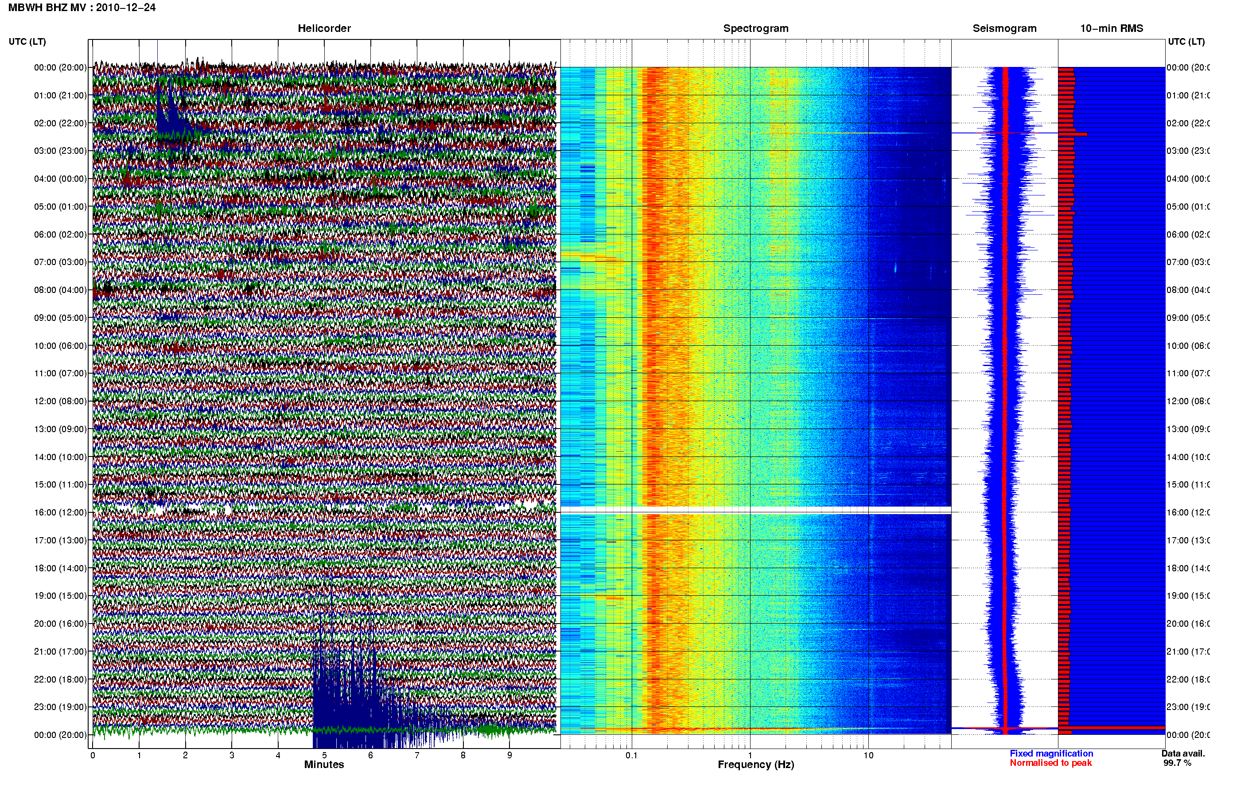Click the left time label '08:00 (04:00)'

pyautogui.click(x=60, y=290)
